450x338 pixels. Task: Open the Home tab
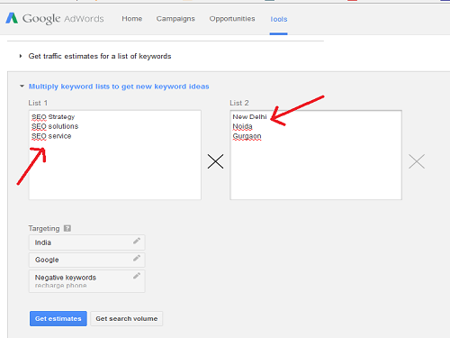point(132,19)
